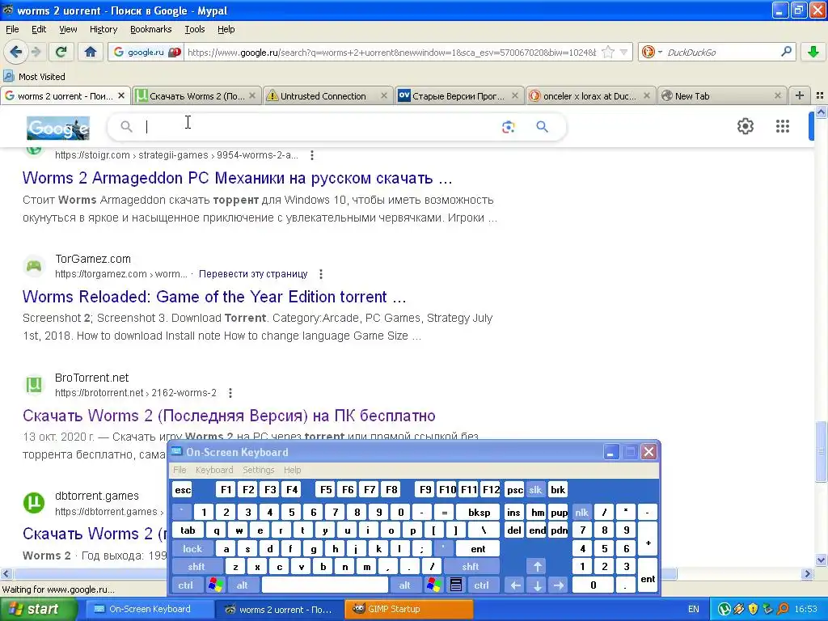Click the left Windows logo key on keyboard
This screenshot has width=828, height=621.
(x=215, y=585)
